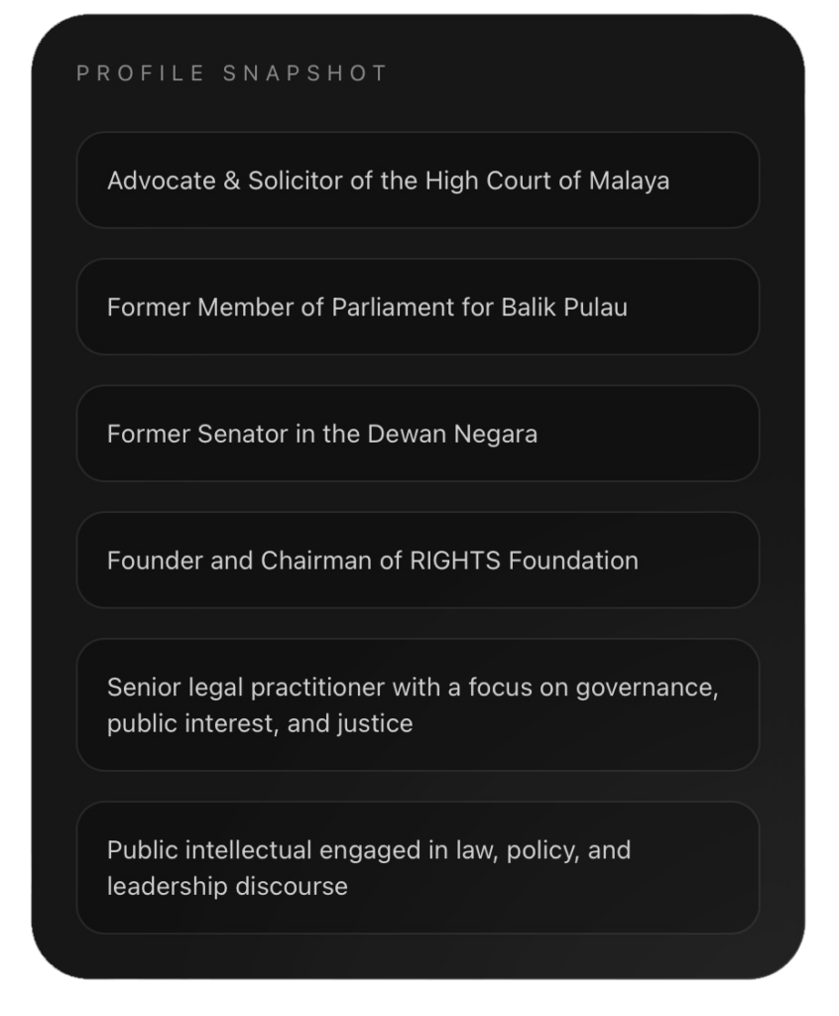Click the "RIGHTS Foundation" text
Screen dimensions: 839x1016
coord(524,561)
